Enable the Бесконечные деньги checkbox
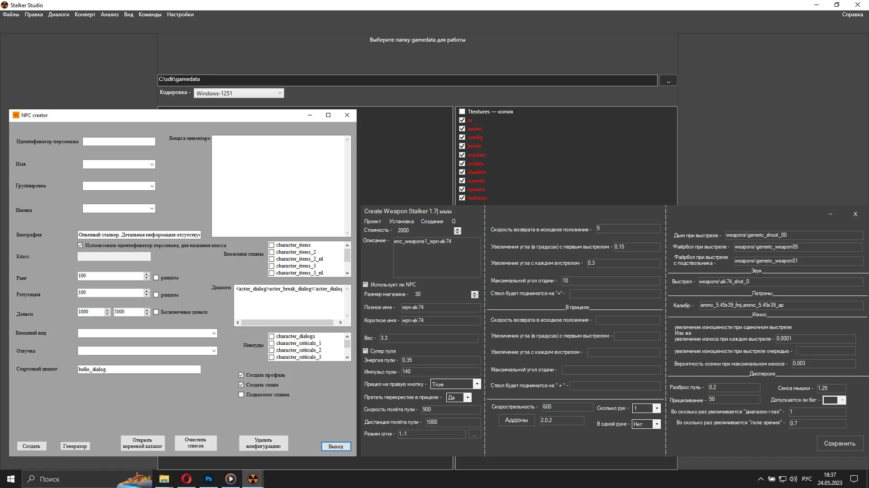The height and width of the screenshot is (488, 869). coord(156,312)
